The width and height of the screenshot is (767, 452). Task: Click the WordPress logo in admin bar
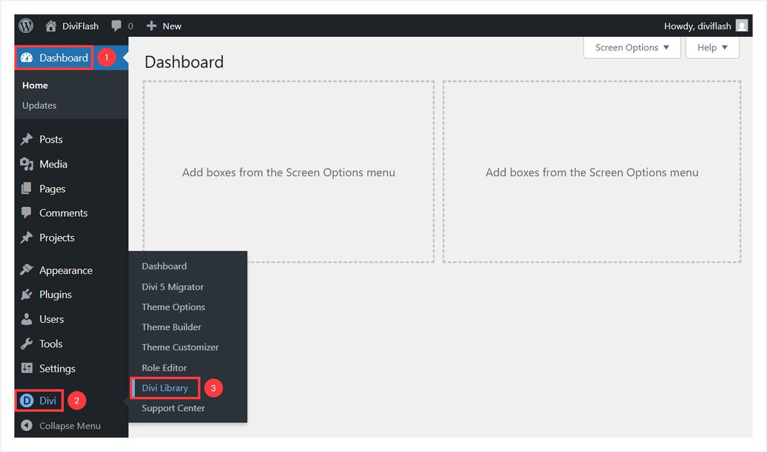pos(25,26)
